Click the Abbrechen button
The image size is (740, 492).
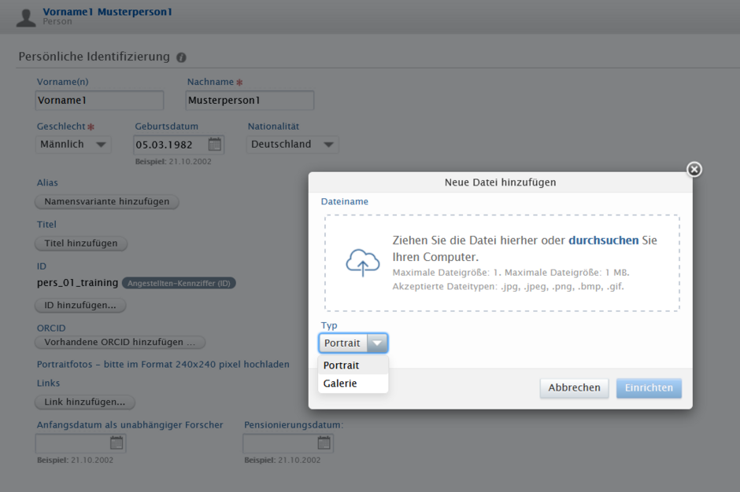[575, 387]
